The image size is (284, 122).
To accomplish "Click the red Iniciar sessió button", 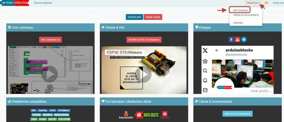I will [153, 17].
